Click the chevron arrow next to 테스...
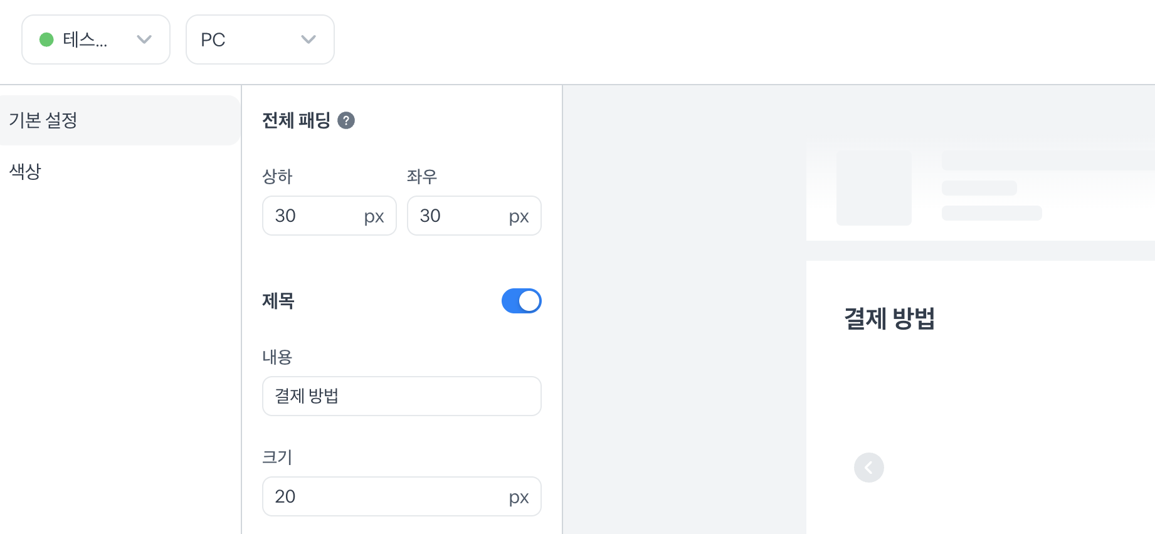Viewport: 1155px width, 534px height. pos(144,39)
